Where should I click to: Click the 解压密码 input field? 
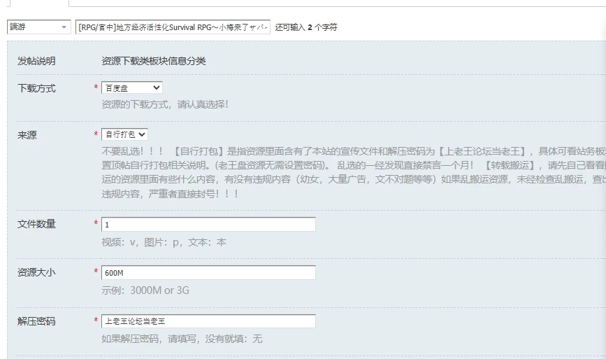(208, 321)
